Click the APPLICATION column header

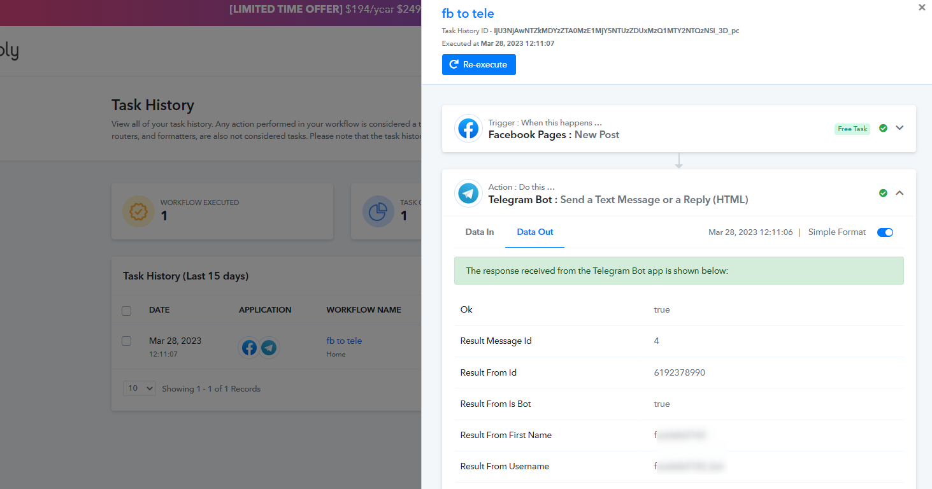(x=265, y=310)
